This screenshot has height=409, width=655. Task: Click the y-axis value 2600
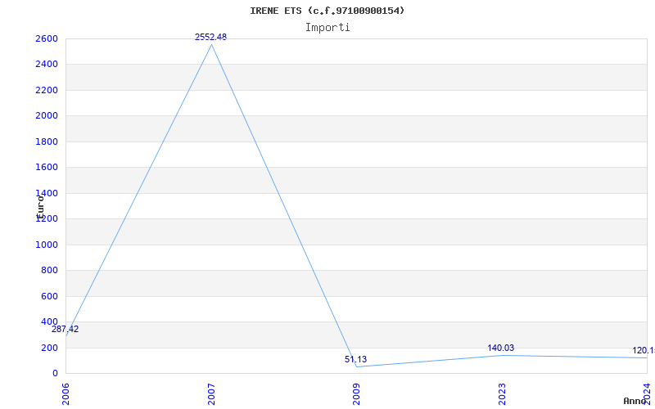(x=47, y=38)
